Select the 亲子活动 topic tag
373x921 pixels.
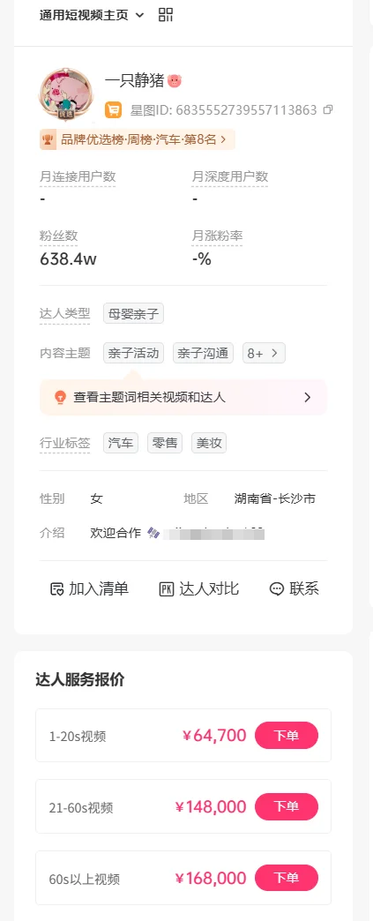point(133,353)
